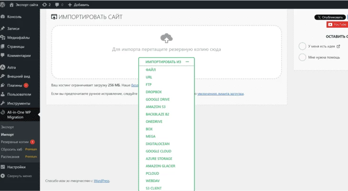
Task: Collapse the sidebar via Свернуть меню
Action: (x=20, y=176)
